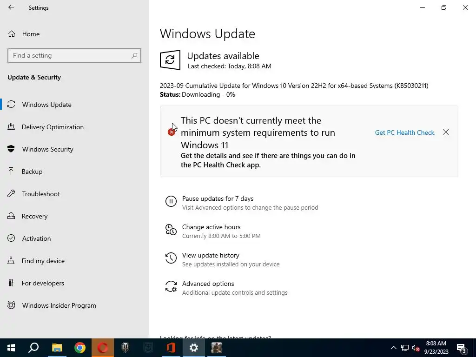The image size is (476, 357).
Task: Click the pause circle icon
Action: [171, 201]
